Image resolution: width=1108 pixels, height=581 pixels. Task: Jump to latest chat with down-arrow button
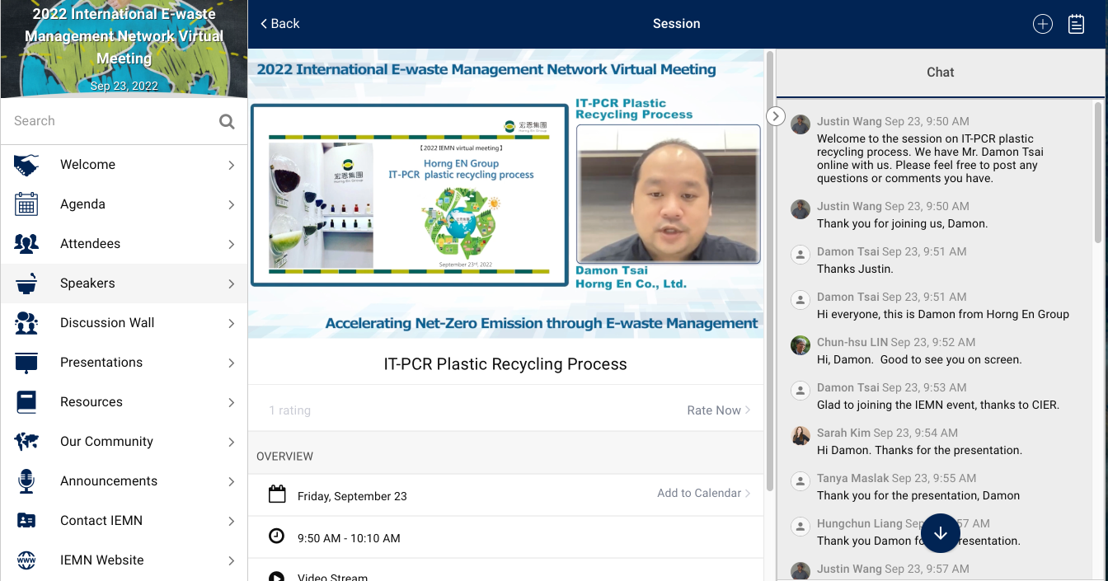pos(941,533)
